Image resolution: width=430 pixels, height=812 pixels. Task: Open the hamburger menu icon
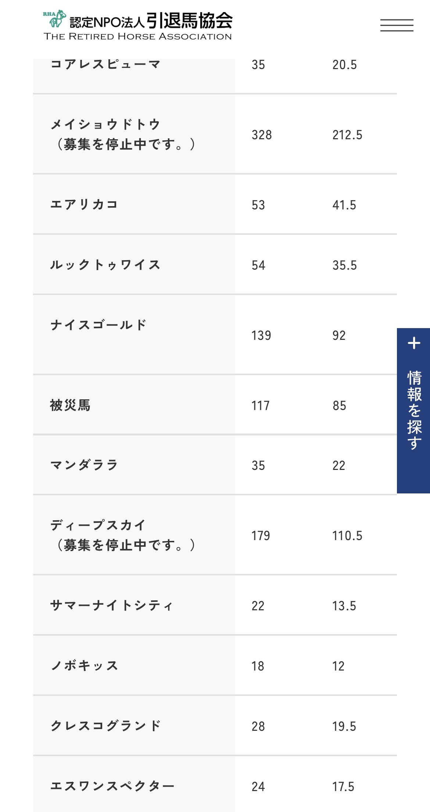(x=397, y=25)
